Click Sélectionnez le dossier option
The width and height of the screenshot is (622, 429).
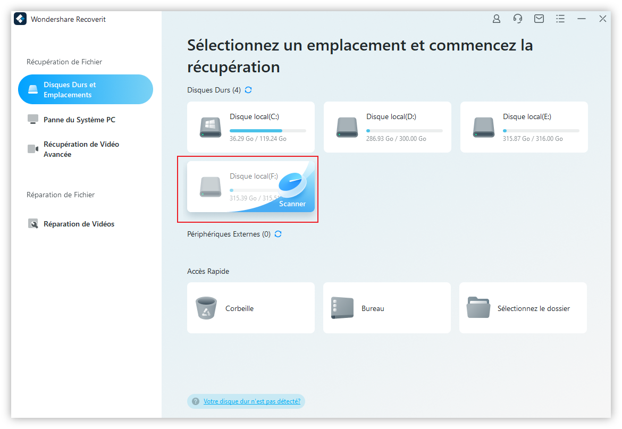tap(523, 308)
